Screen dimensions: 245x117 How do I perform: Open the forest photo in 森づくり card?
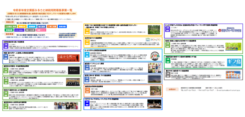(x=154, y=30)
